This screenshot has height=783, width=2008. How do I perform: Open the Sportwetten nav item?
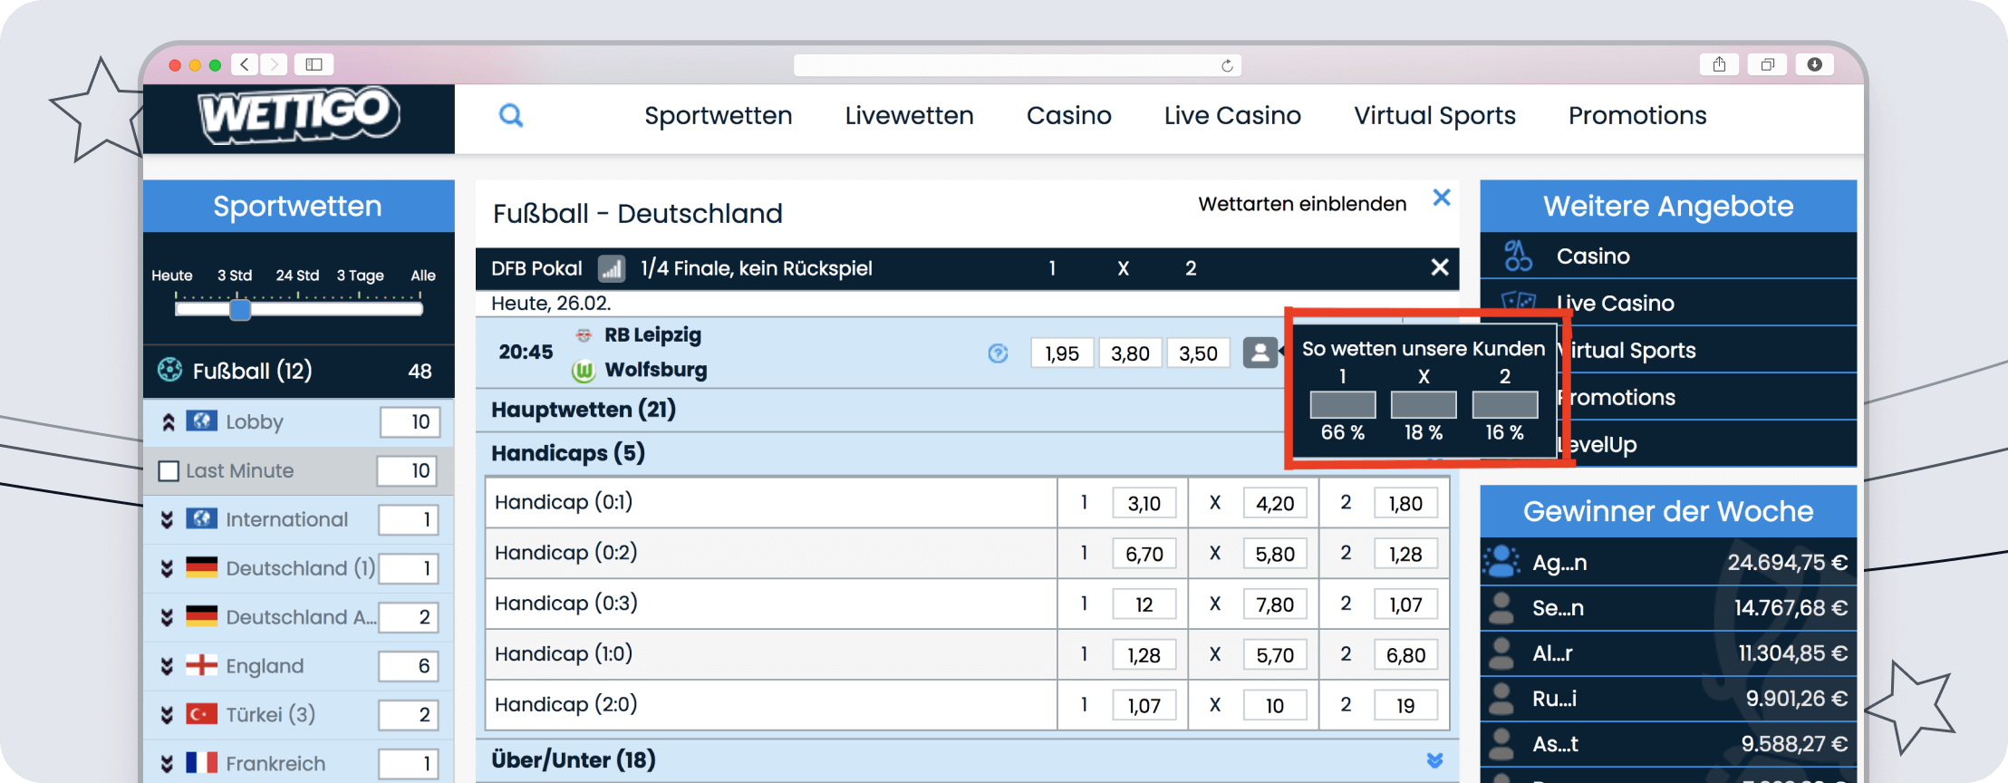[x=719, y=116]
